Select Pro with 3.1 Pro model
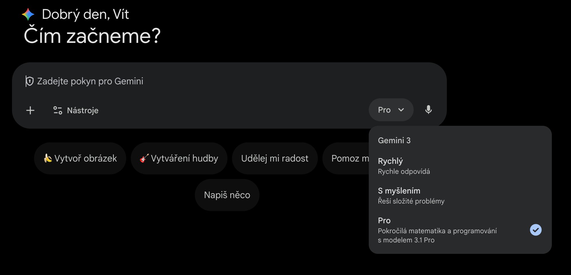571x275 pixels. [437, 230]
